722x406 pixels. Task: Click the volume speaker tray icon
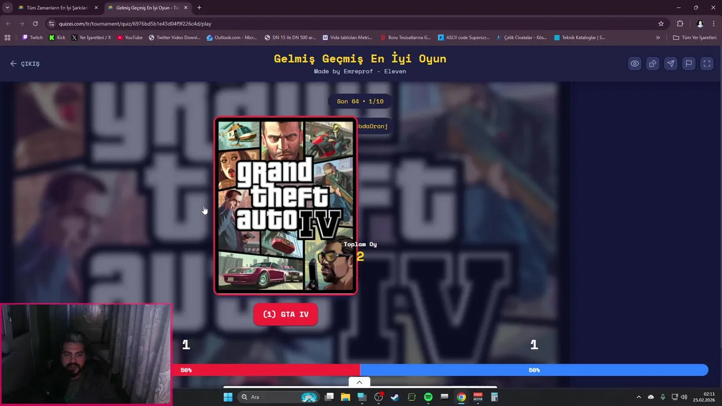click(x=684, y=397)
